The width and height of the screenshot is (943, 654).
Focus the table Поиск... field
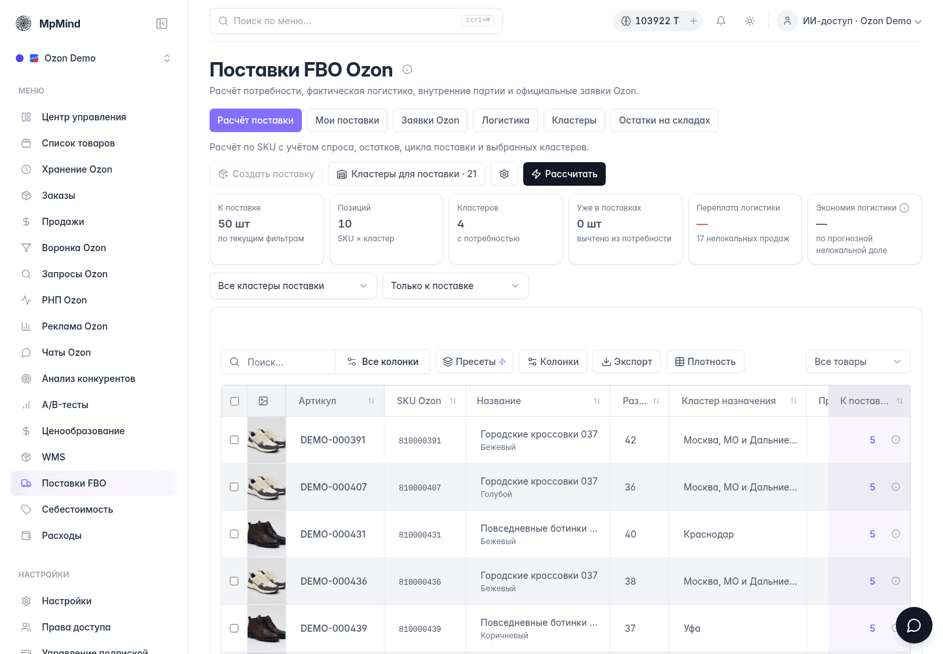278,362
